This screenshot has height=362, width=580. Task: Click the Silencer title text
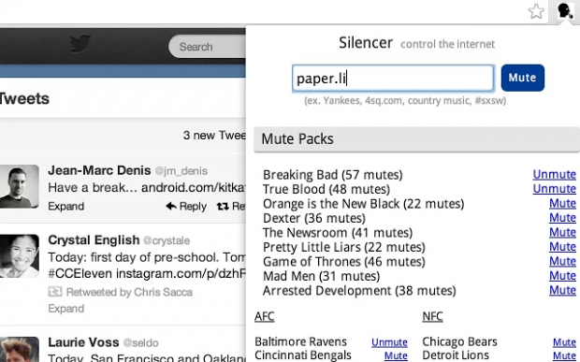tap(366, 43)
